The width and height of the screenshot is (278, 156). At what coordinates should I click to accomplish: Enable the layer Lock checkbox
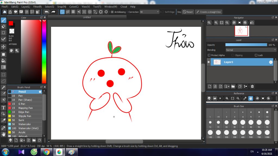coord(256,55)
